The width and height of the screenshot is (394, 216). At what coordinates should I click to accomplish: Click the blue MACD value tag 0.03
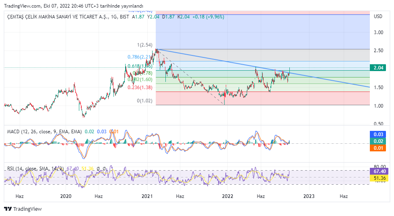378,134
